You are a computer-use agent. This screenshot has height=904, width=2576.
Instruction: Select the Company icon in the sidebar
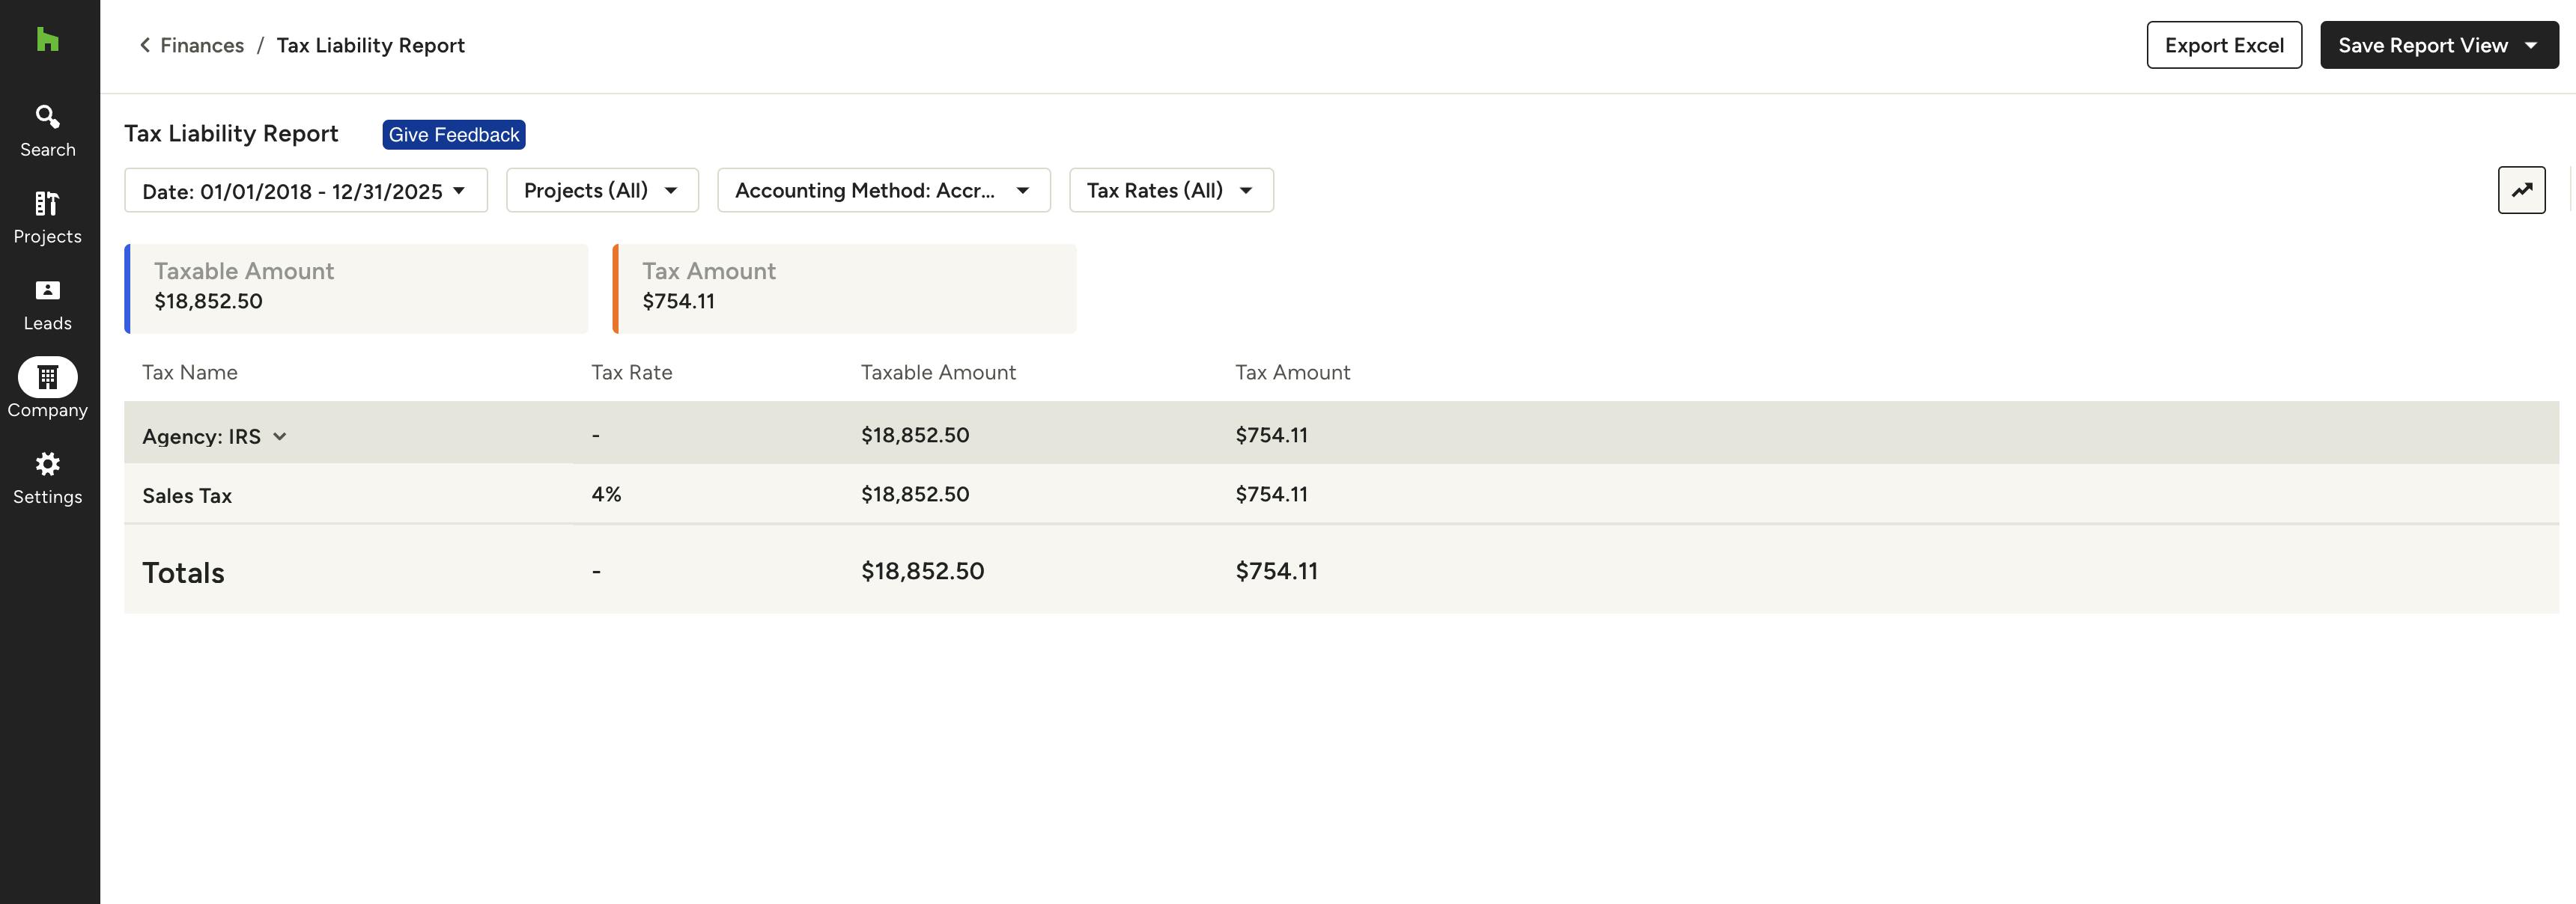(x=47, y=379)
